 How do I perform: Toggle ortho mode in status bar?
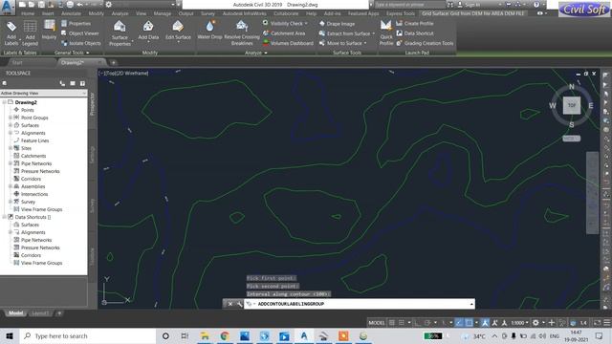tap(417, 323)
